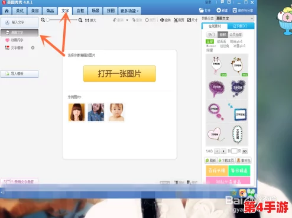Click the 输入文字 button

[20, 22]
